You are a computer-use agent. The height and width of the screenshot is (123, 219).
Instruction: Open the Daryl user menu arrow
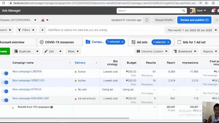pos(205,11)
